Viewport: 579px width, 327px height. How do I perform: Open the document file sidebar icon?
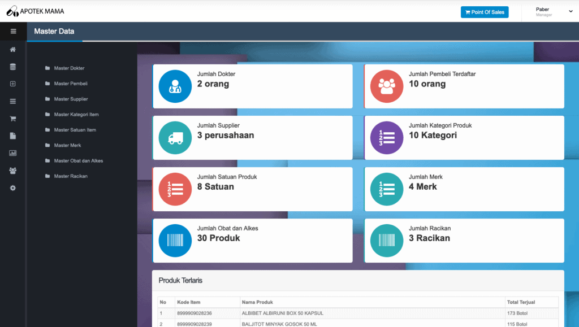(x=13, y=136)
